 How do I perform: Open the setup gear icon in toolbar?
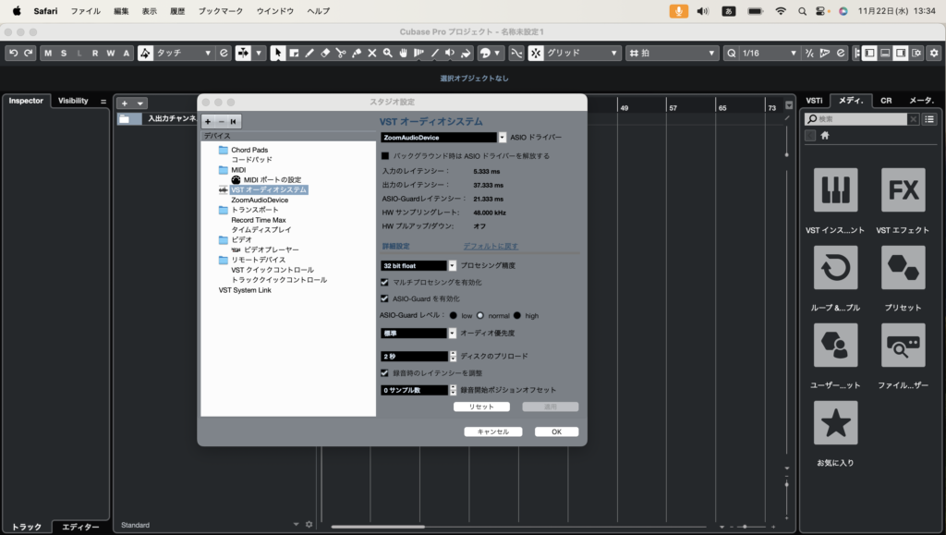point(933,53)
